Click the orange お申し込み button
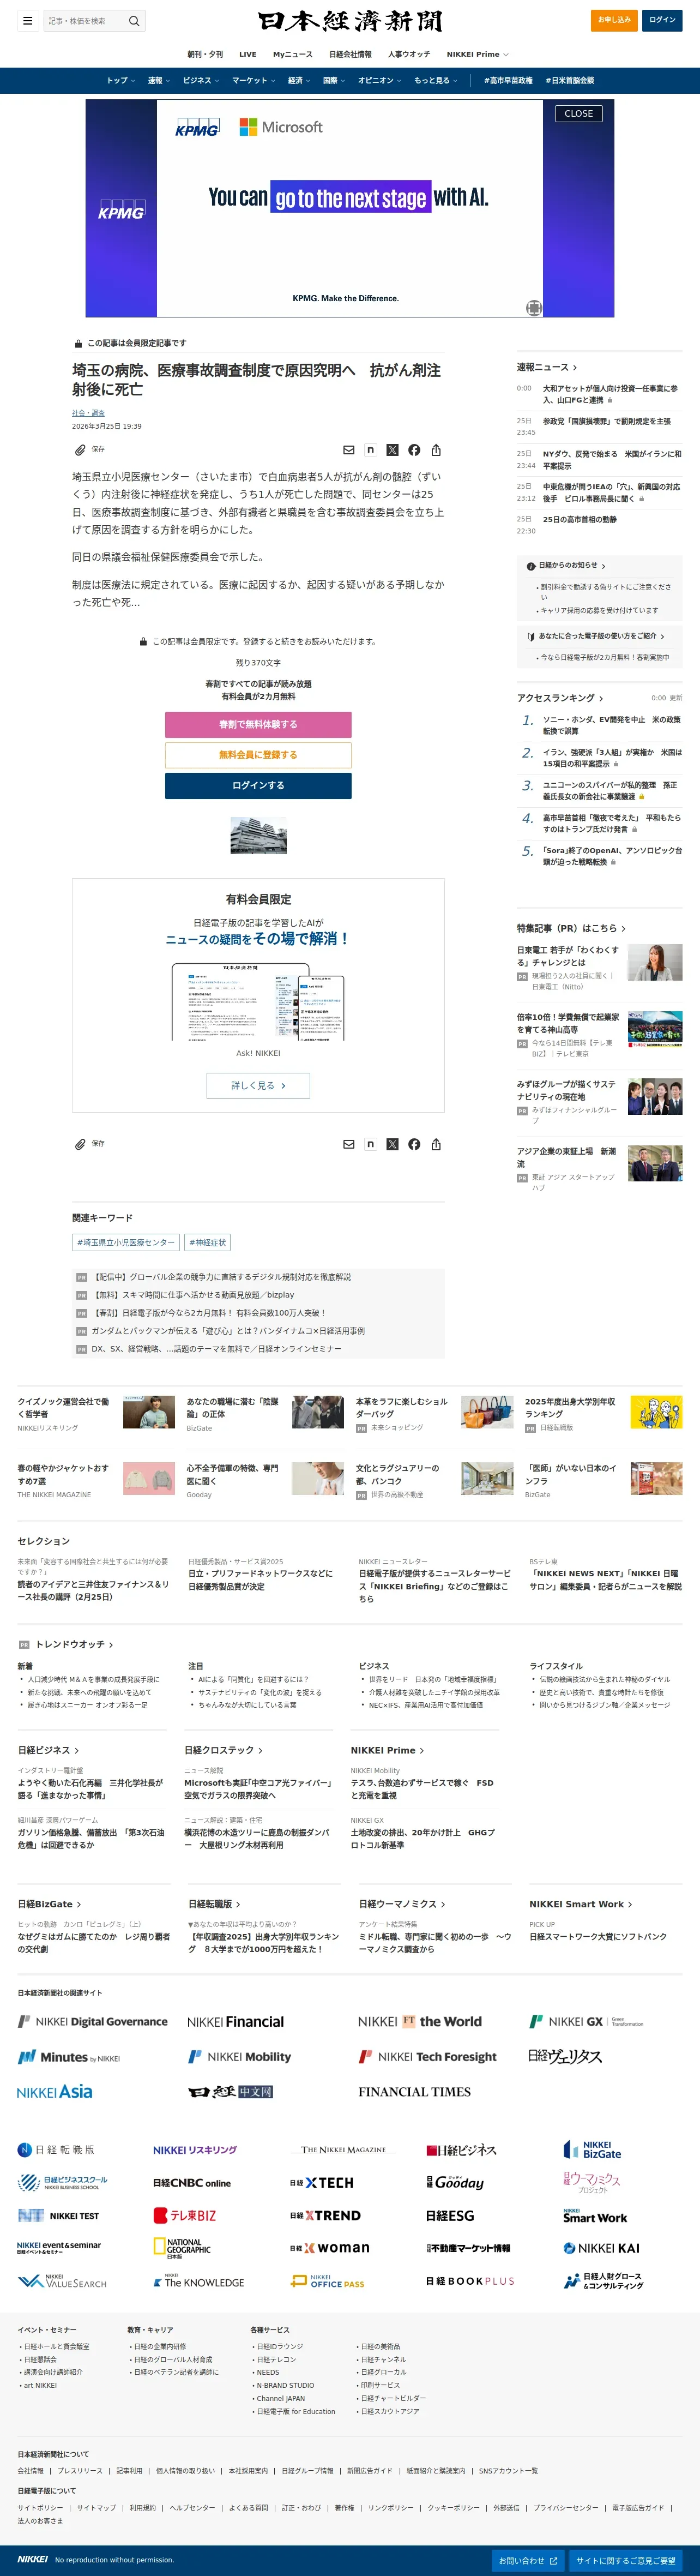 pyautogui.click(x=614, y=20)
